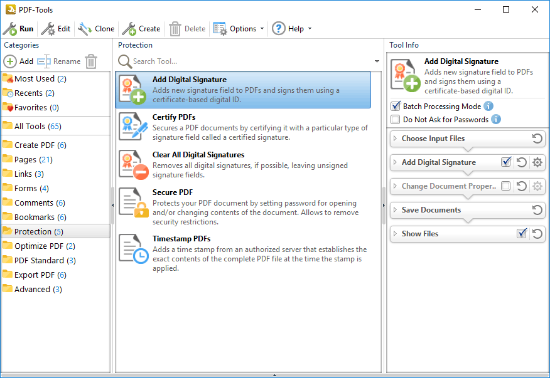
Task: Expand the Save Documents step
Action: tap(395, 210)
